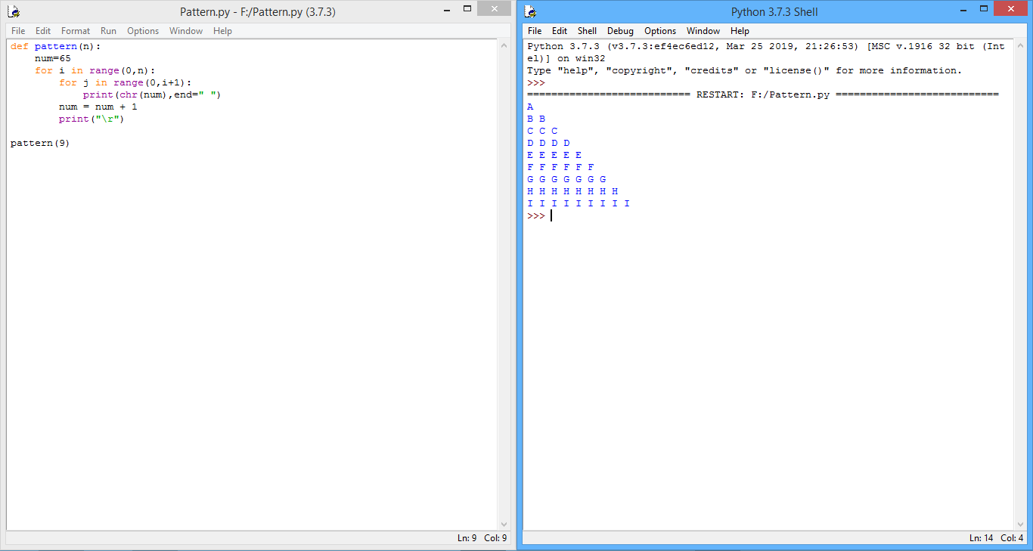The image size is (1033, 551).
Task: Click the final >>> shell prompt line
Action: point(536,215)
